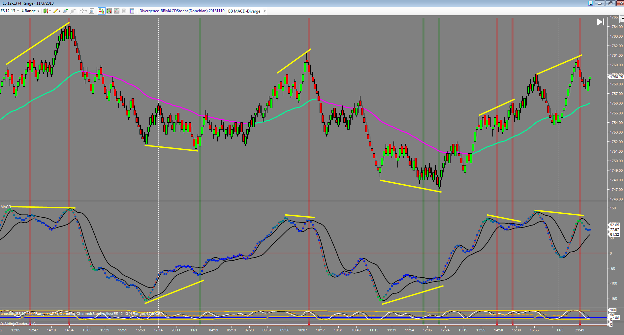Minimize the chart window
Image resolution: width=624 pixels, height=335 pixels.
pyautogui.click(x=600, y=3)
